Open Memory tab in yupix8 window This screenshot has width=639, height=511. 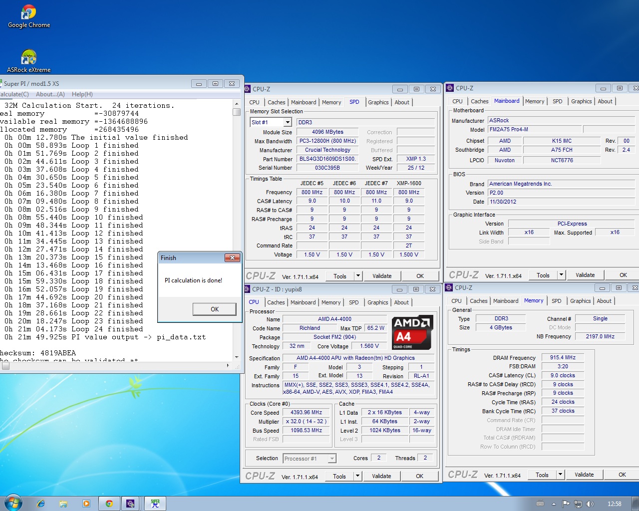click(x=331, y=302)
